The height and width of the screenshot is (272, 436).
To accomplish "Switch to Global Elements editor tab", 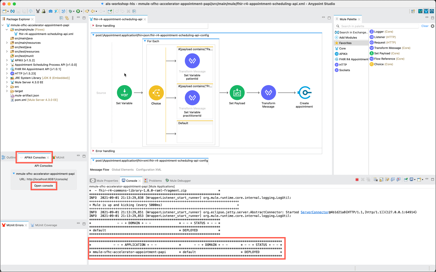I will [x=123, y=170].
